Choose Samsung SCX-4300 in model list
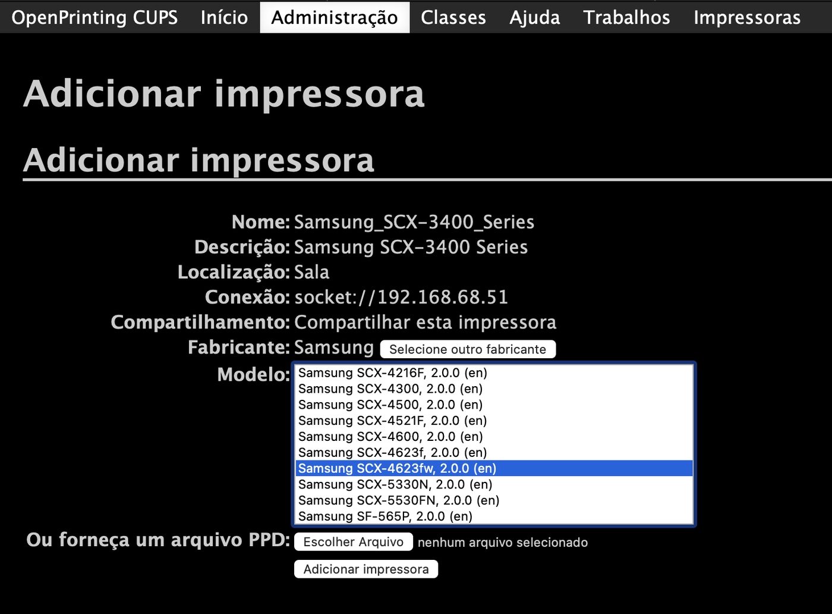832x614 pixels. click(x=390, y=389)
